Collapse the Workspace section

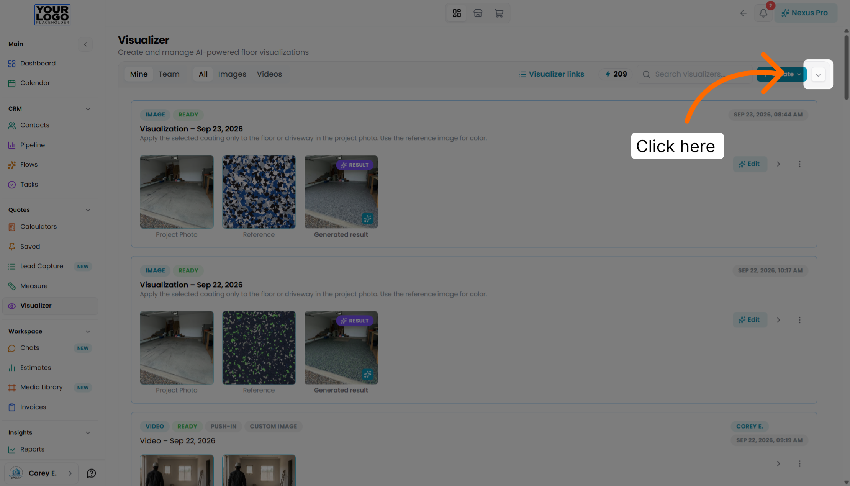(x=88, y=331)
